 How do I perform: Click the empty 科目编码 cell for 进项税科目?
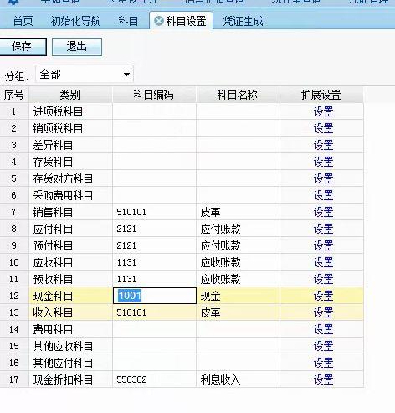tap(155, 111)
